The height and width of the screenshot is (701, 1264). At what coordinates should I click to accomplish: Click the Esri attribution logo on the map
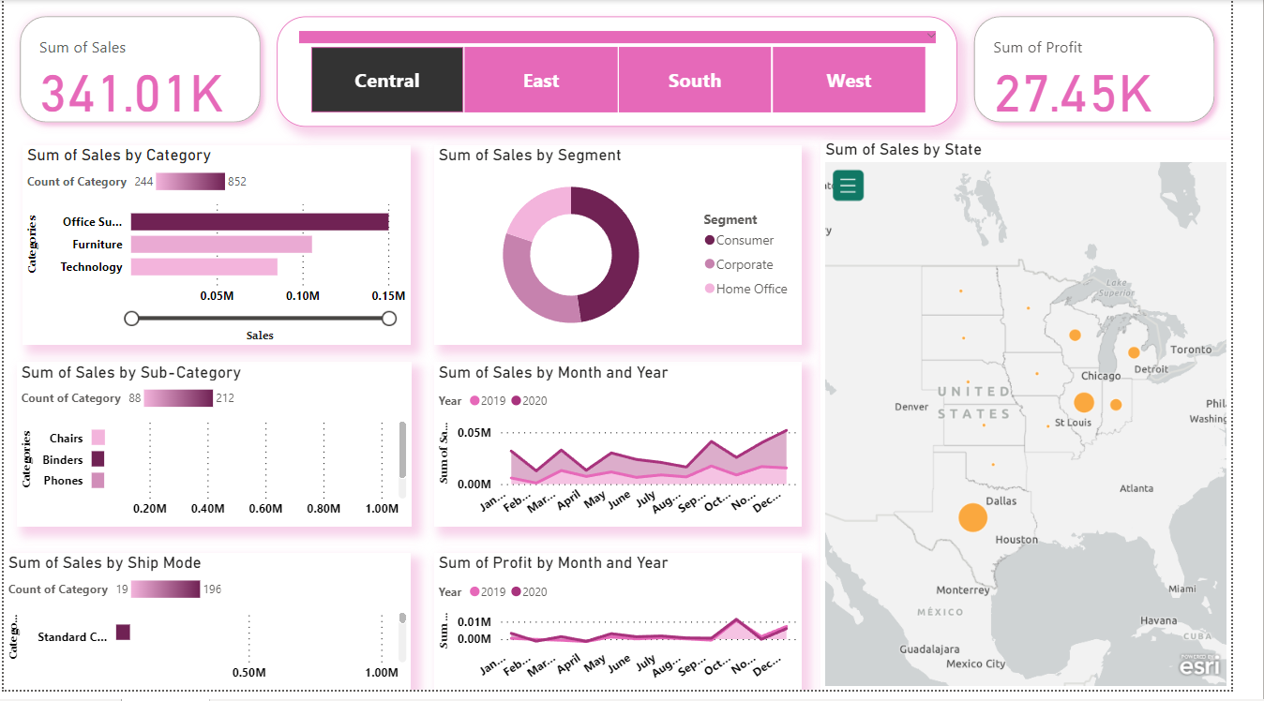point(1201,668)
